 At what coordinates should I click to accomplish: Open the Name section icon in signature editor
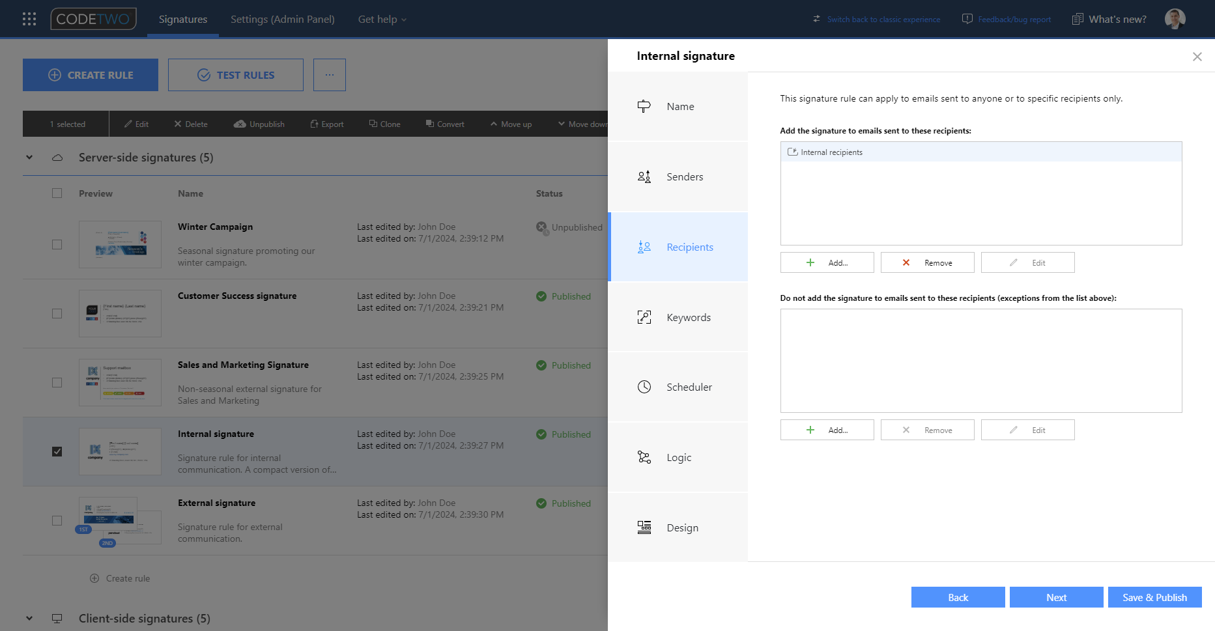pyautogui.click(x=644, y=105)
